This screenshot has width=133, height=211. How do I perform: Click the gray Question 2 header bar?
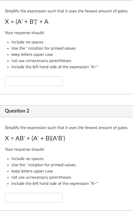(x=66, y=111)
